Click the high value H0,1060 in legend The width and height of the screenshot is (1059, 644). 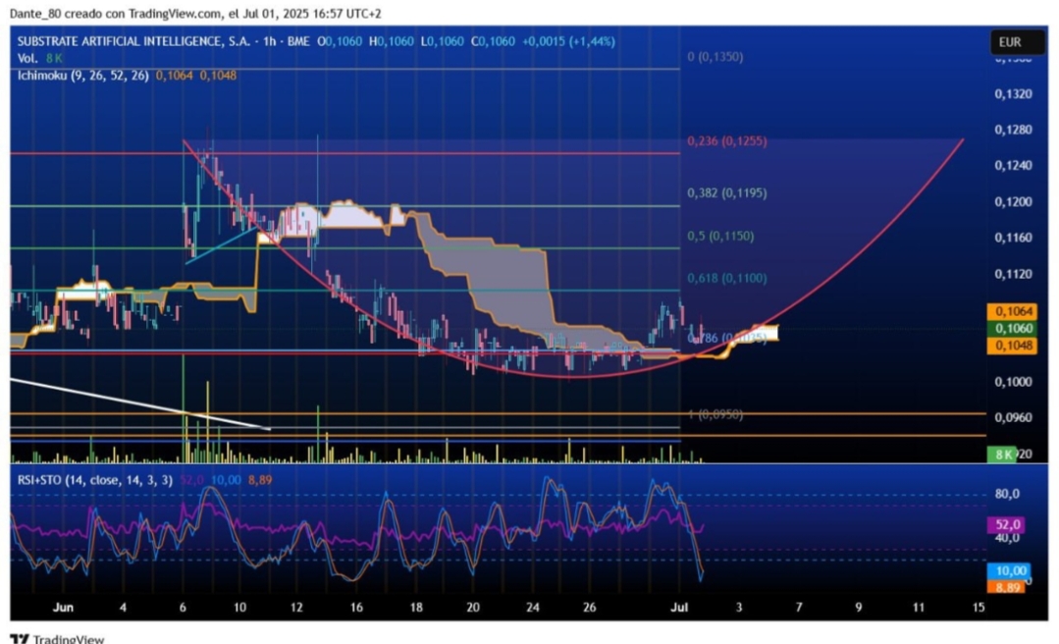tap(391, 41)
